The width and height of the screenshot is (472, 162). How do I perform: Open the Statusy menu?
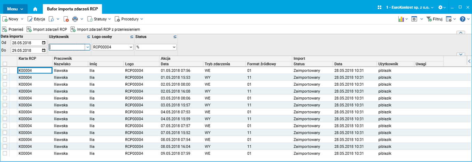[99, 19]
